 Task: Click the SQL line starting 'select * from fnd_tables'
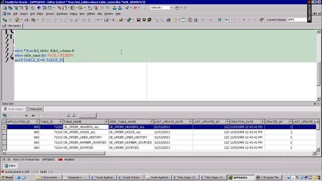[45, 51]
